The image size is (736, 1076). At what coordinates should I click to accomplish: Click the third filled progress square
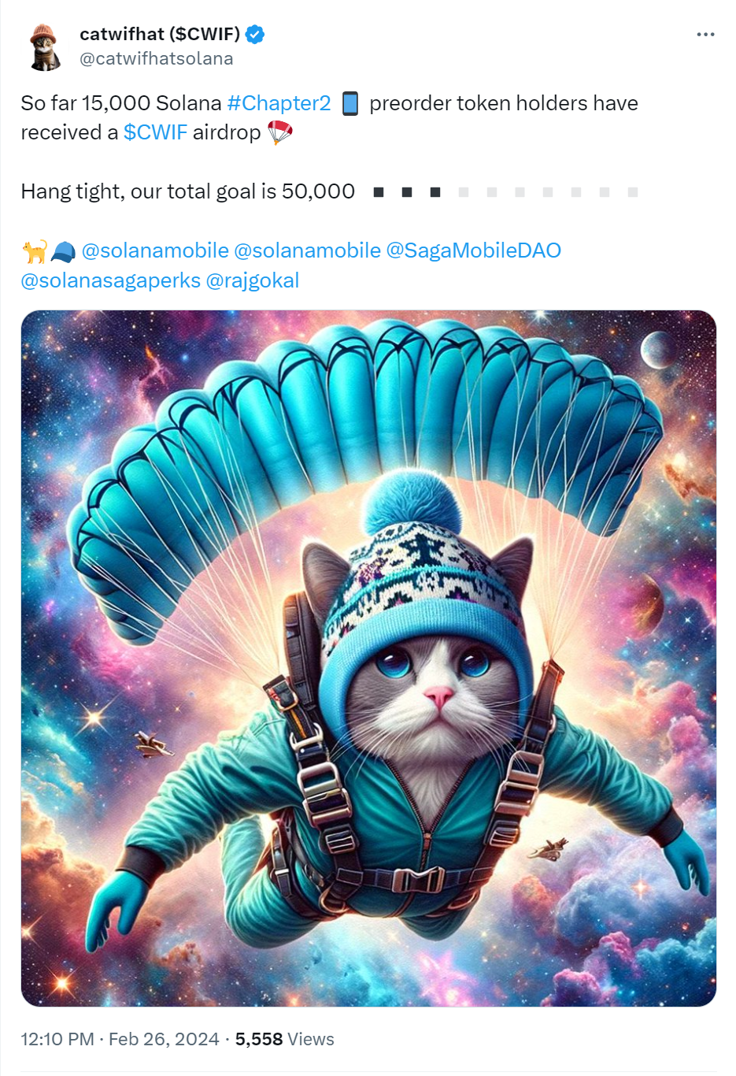[x=435, y=192]
